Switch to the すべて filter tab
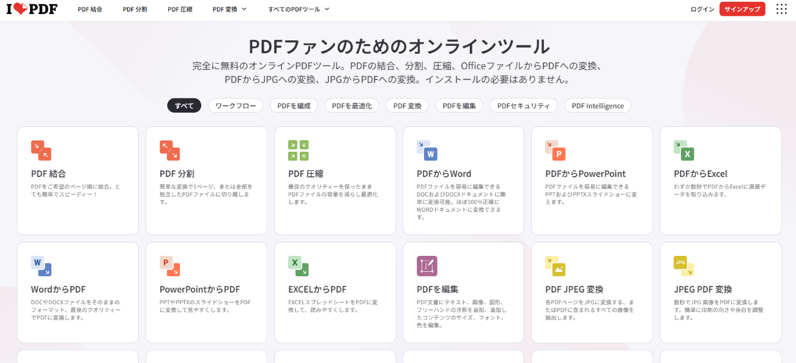796x363 pixels. pos(184,105)
